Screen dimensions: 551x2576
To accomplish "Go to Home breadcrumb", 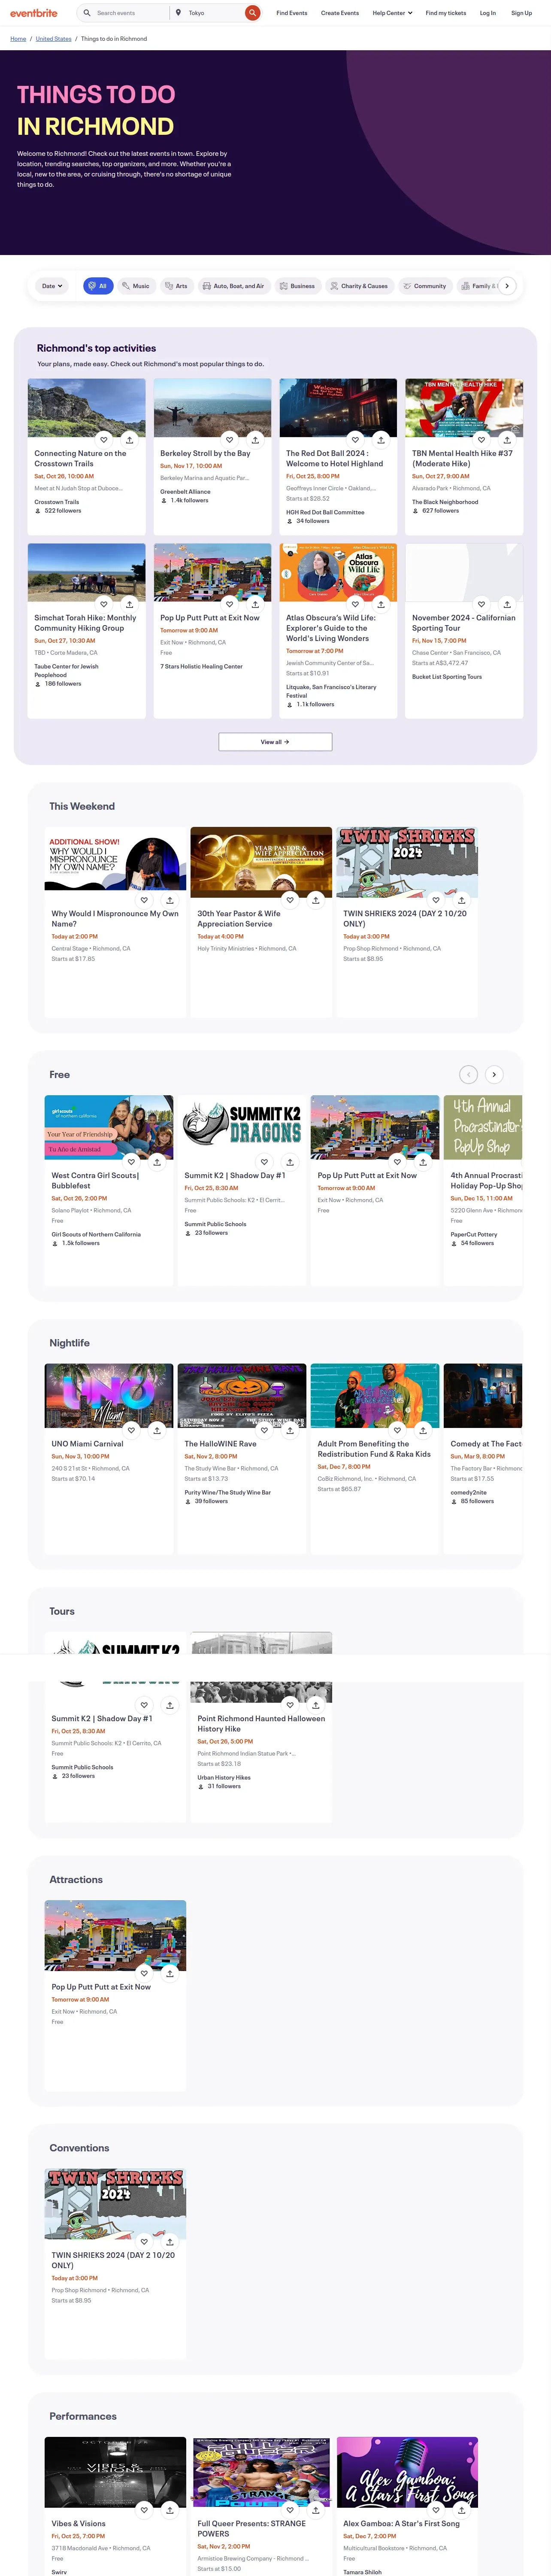I will point(18,39).
